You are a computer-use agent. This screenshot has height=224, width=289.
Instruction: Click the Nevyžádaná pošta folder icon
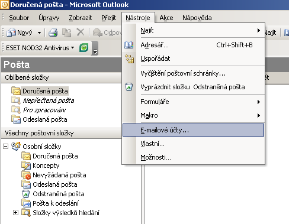coord(26,175)
